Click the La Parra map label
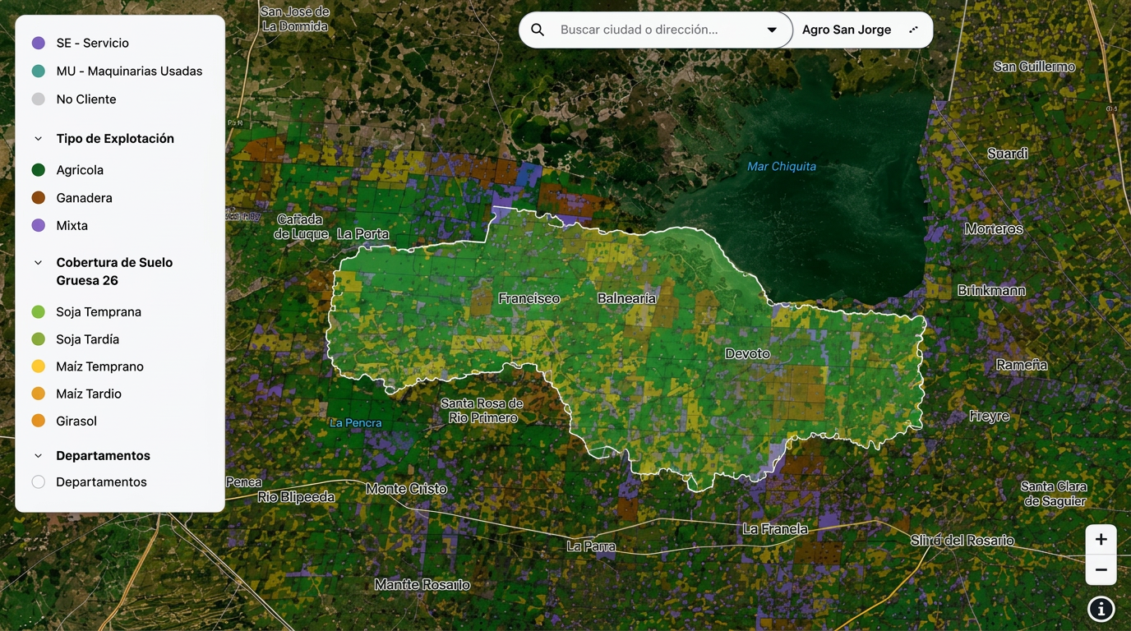This screenshot has width=1131, height=631. pos(591,546)
